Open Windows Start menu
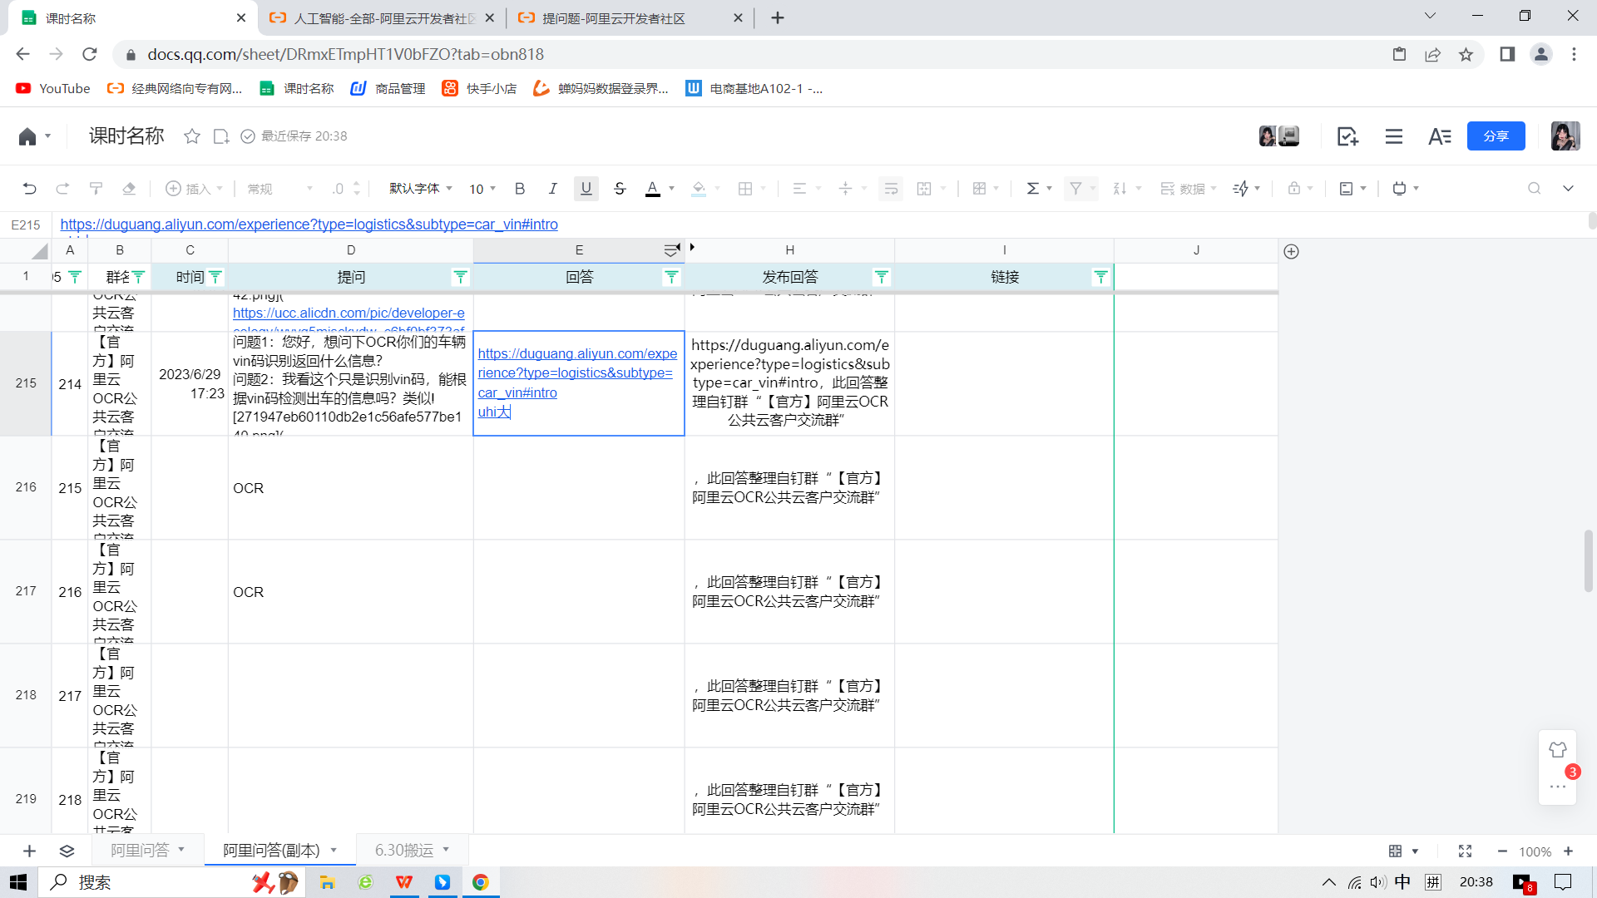1597x898 pixels. click(x=18, y=882)
